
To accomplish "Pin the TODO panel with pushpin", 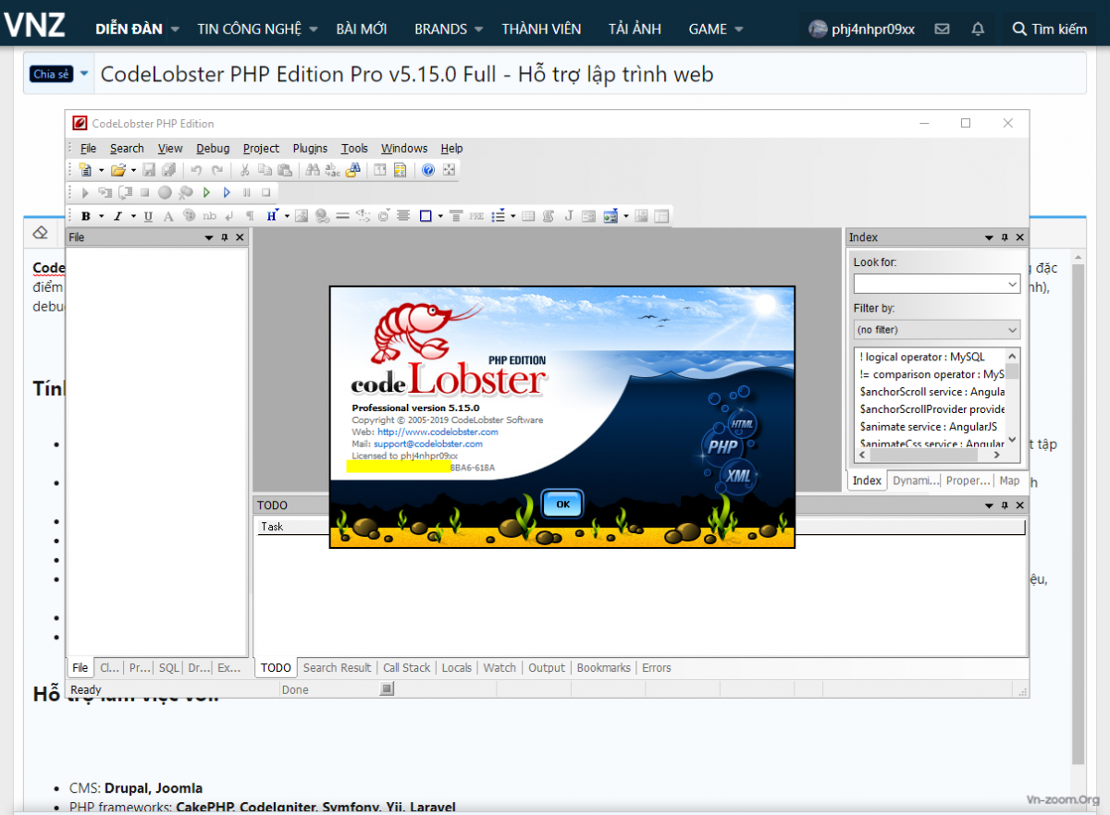I will click(1004, 505).
